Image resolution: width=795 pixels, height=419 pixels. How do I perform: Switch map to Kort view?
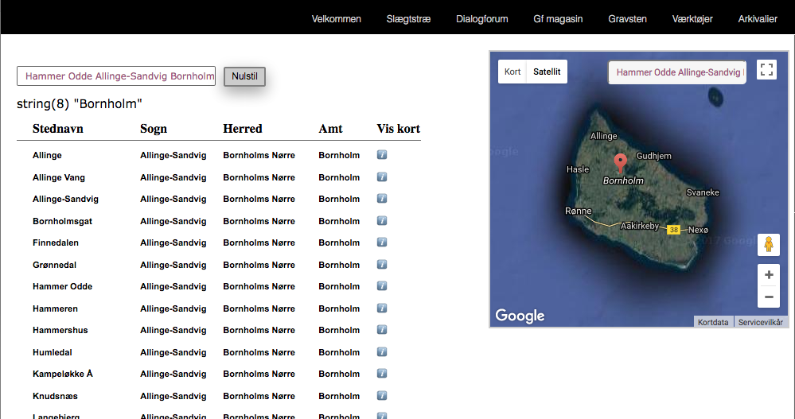coord(512,72)
